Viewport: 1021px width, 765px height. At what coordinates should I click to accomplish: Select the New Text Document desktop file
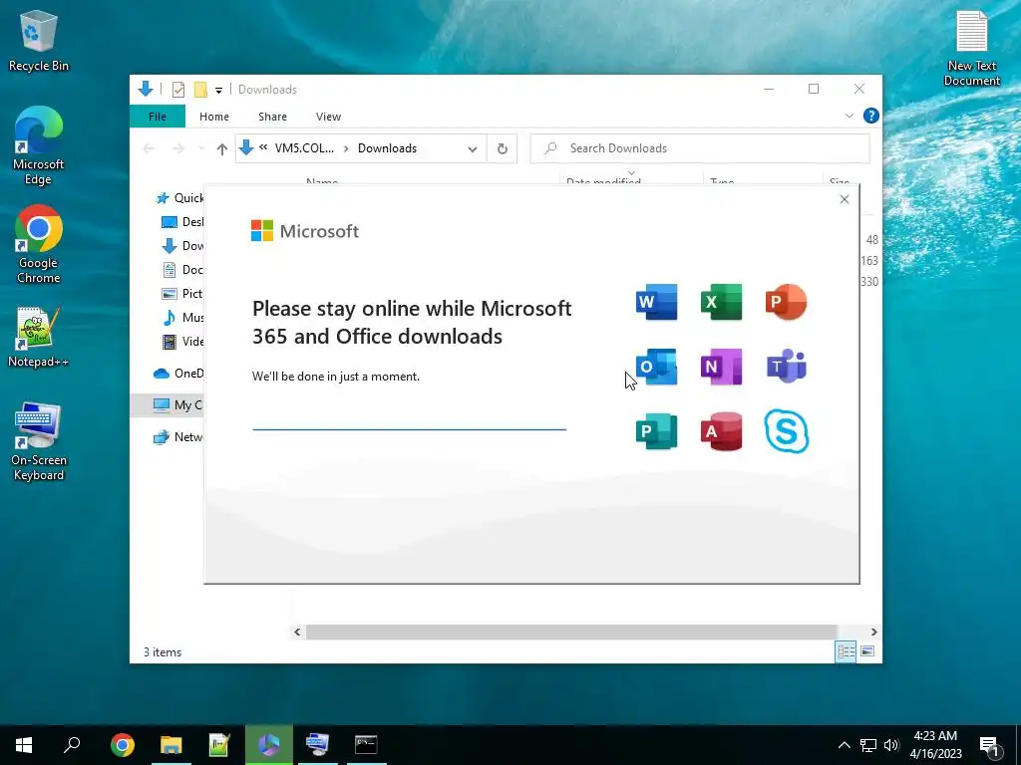(x=971, y=49)
